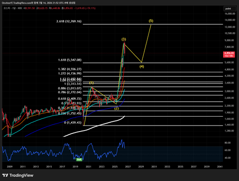The width and height of the screenshot is (239, 181).
Task: Click the snapshot caption with 21:52 UTC+9
Action: pyautogui.click(x=39, y=3)
